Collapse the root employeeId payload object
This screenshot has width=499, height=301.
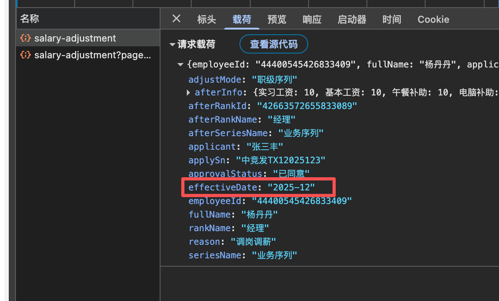pos(180,65)
